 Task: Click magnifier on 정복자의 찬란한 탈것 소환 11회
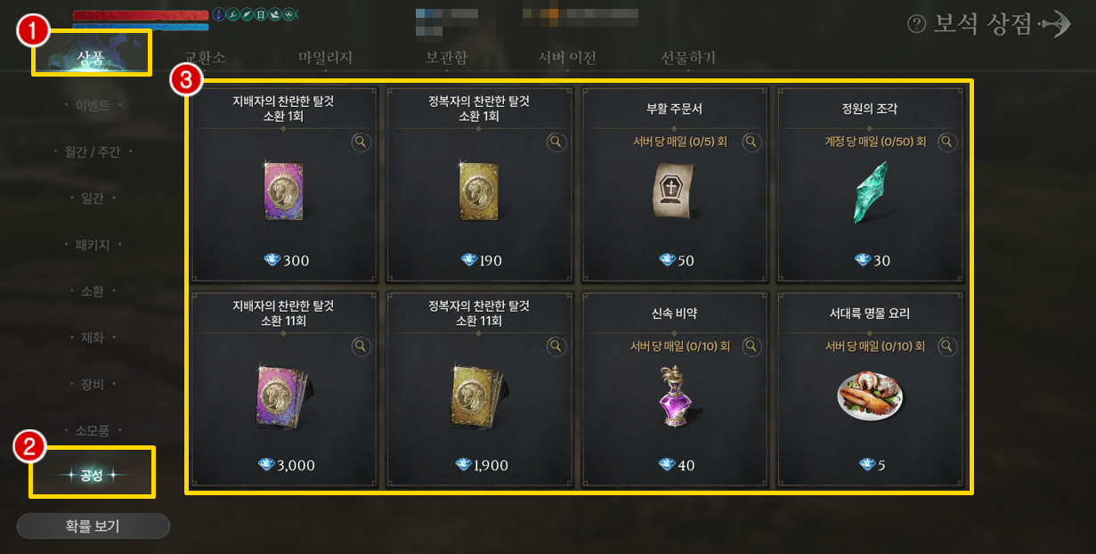click(556, 346)
